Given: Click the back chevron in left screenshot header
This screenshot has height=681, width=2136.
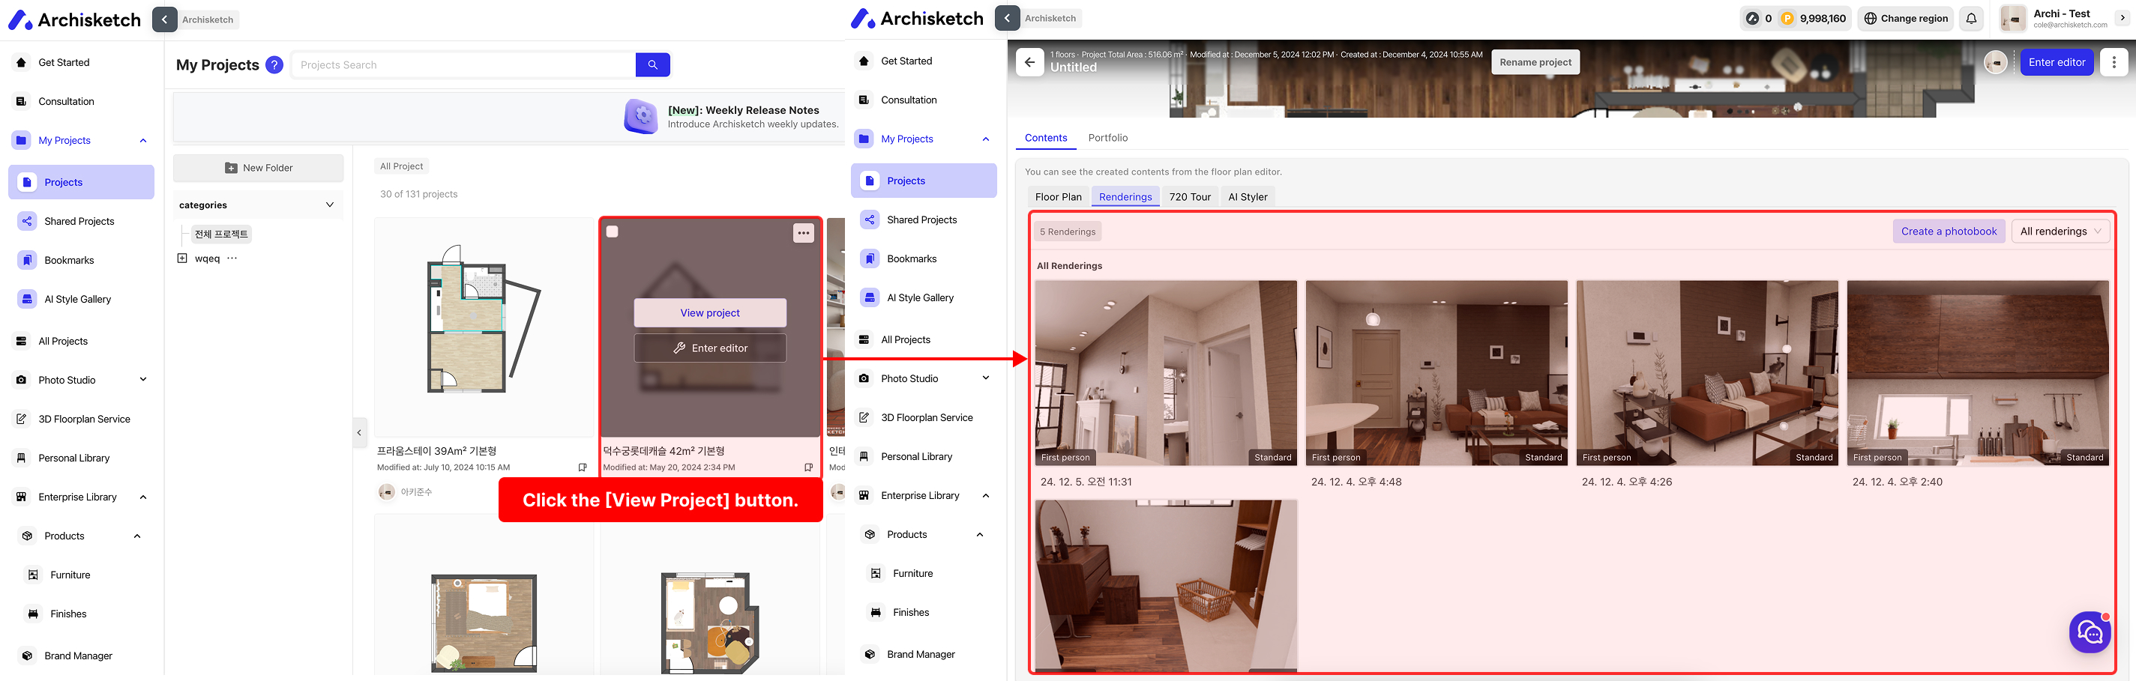Looking at the screenshot, I should pyautogui.click(x=164, y=19).
